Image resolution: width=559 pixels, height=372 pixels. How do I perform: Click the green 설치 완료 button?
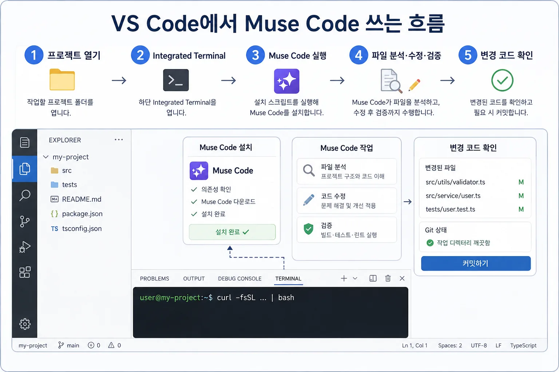coord(232,232)
